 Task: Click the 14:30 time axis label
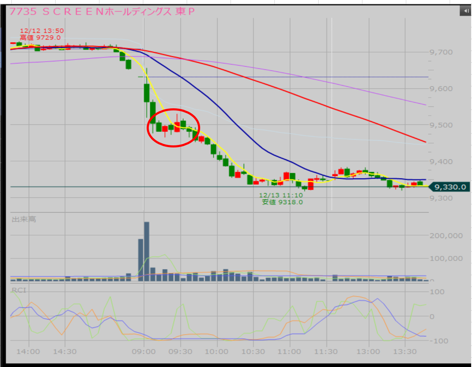pos(65,351)
